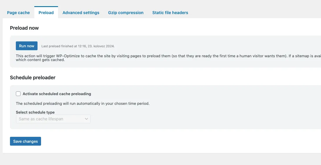Click the Last preload finished timestamp text

78,46
